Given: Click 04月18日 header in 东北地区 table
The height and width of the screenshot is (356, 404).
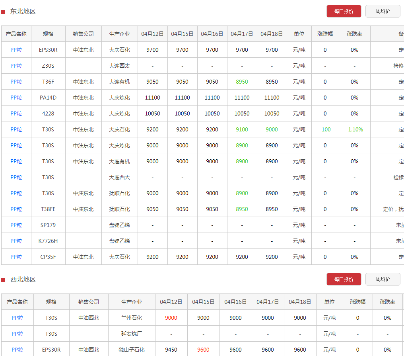Looking at the screenshot, I should pos(272,34).
